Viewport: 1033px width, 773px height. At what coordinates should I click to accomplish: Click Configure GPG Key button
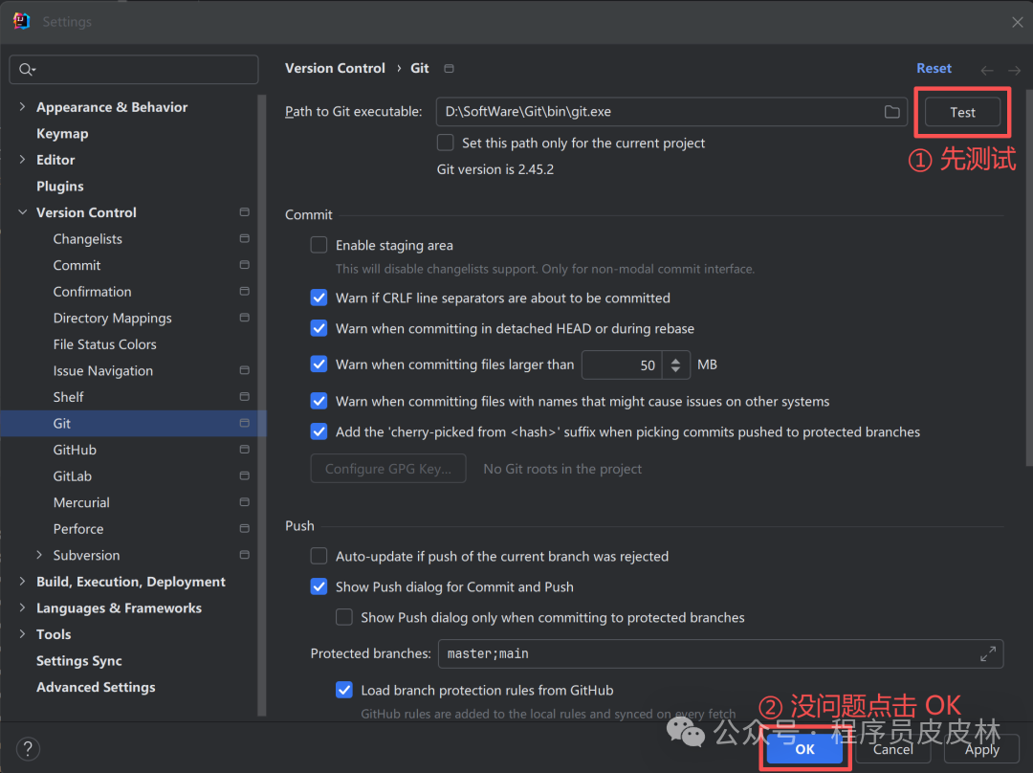coord(388,469)
